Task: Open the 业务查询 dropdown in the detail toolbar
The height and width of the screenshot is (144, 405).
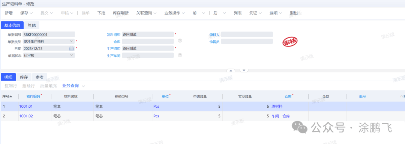Action: pyautogui.click(x=83, y=85)
